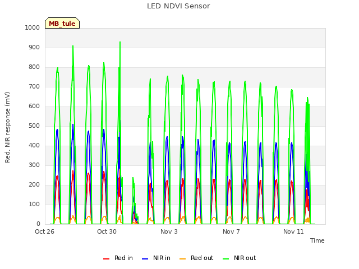Image resolution: width=359 pixels, height=269 pixels.
Task: Click the 400 y-axis tick label
Action: pos(34,146)
